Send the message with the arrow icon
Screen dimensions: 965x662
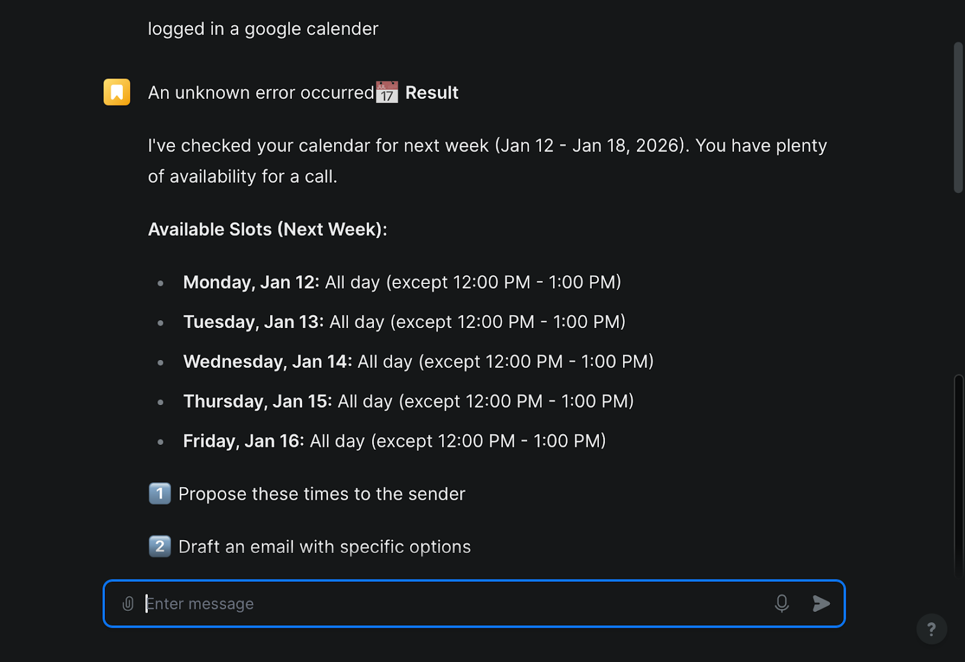point(821,604)
